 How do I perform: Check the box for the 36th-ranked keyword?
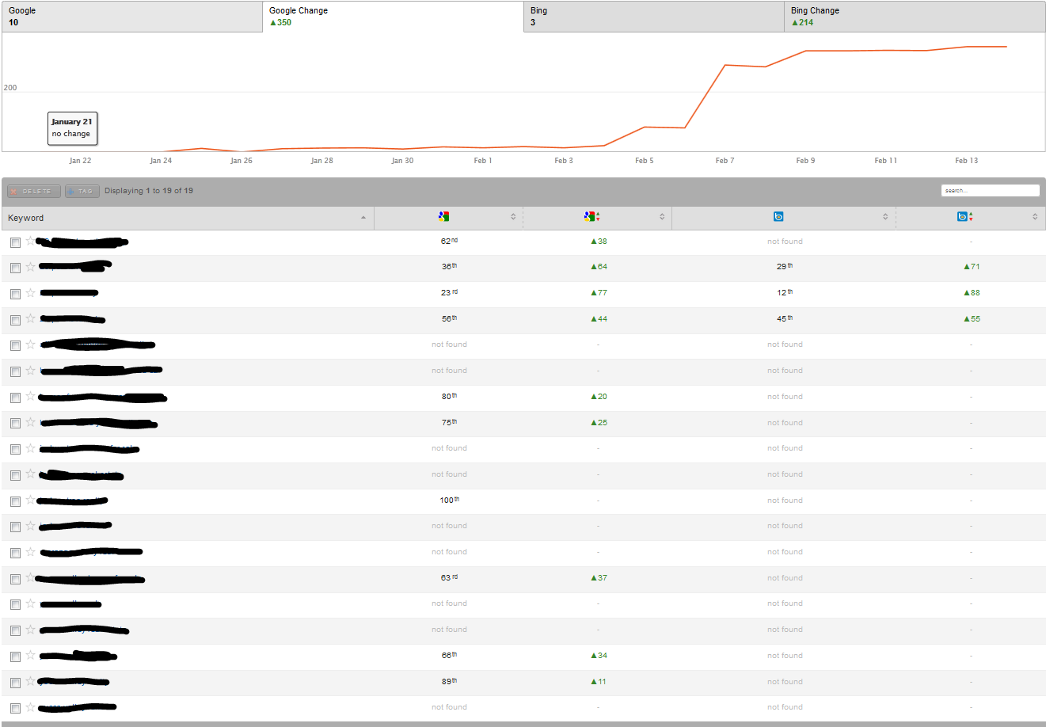click(x=15, y=268)
